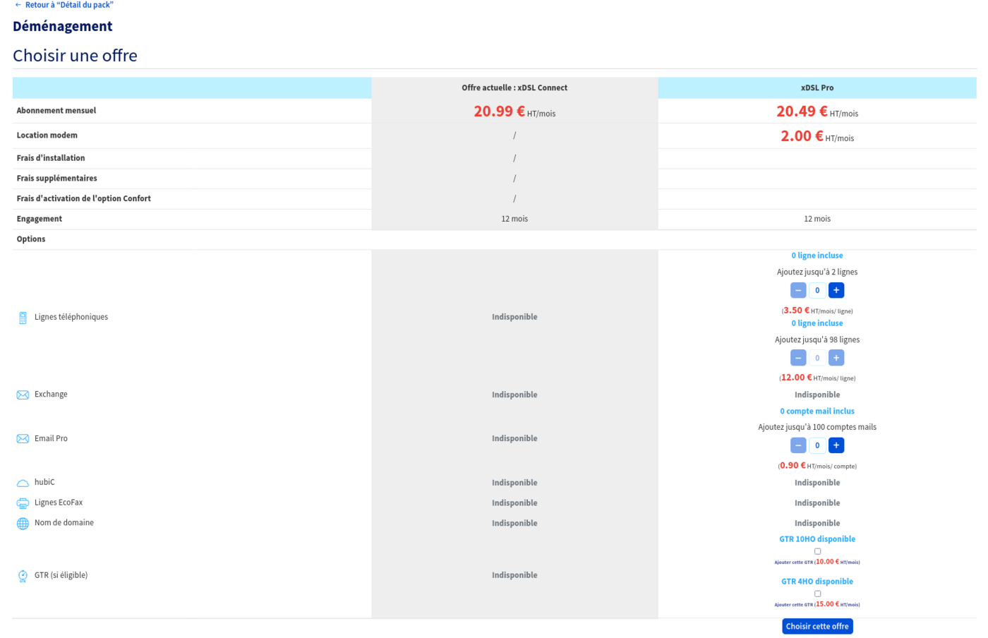The image size is (988, 638).
Task: Click the printer icon beside Lignes EcoFax
Action: click(x=23, y=503)
